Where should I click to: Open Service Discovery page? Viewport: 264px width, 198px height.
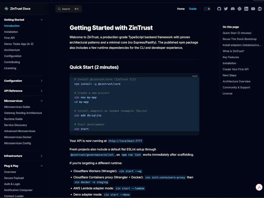tap(16, 125)
